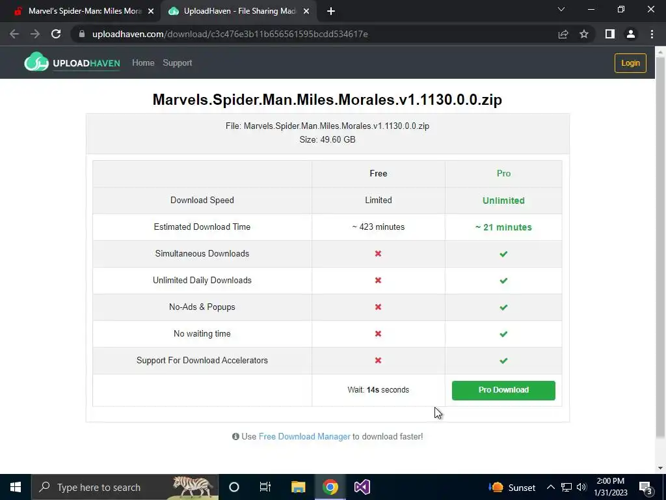Expand the system tray hidden icons chevron
Viewport: 666px width, 500px height.
pyautogui.click(x=550, y=487)
